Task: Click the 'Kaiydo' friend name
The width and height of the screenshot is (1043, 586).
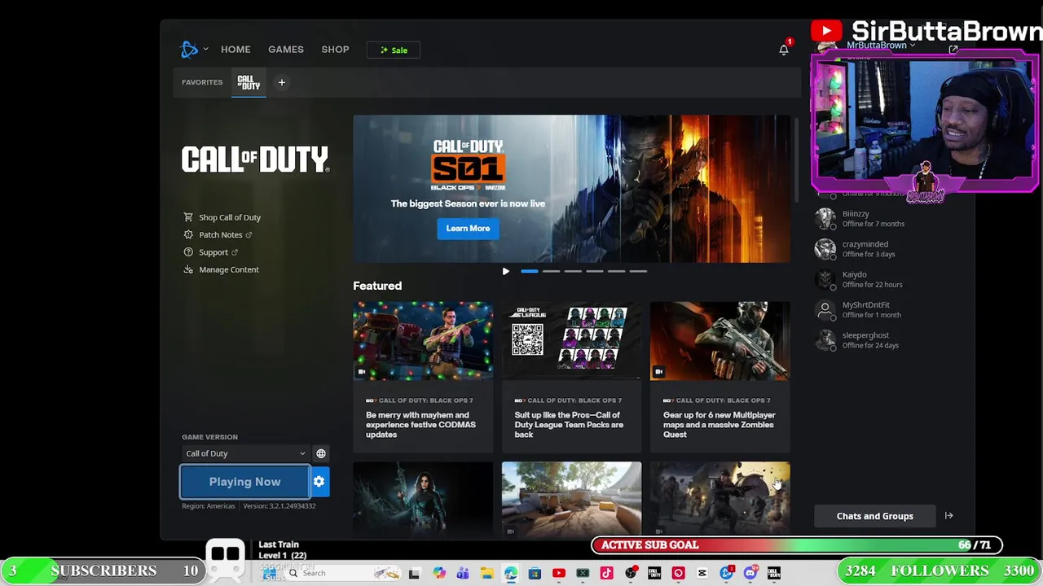Action: click(854, 274)
